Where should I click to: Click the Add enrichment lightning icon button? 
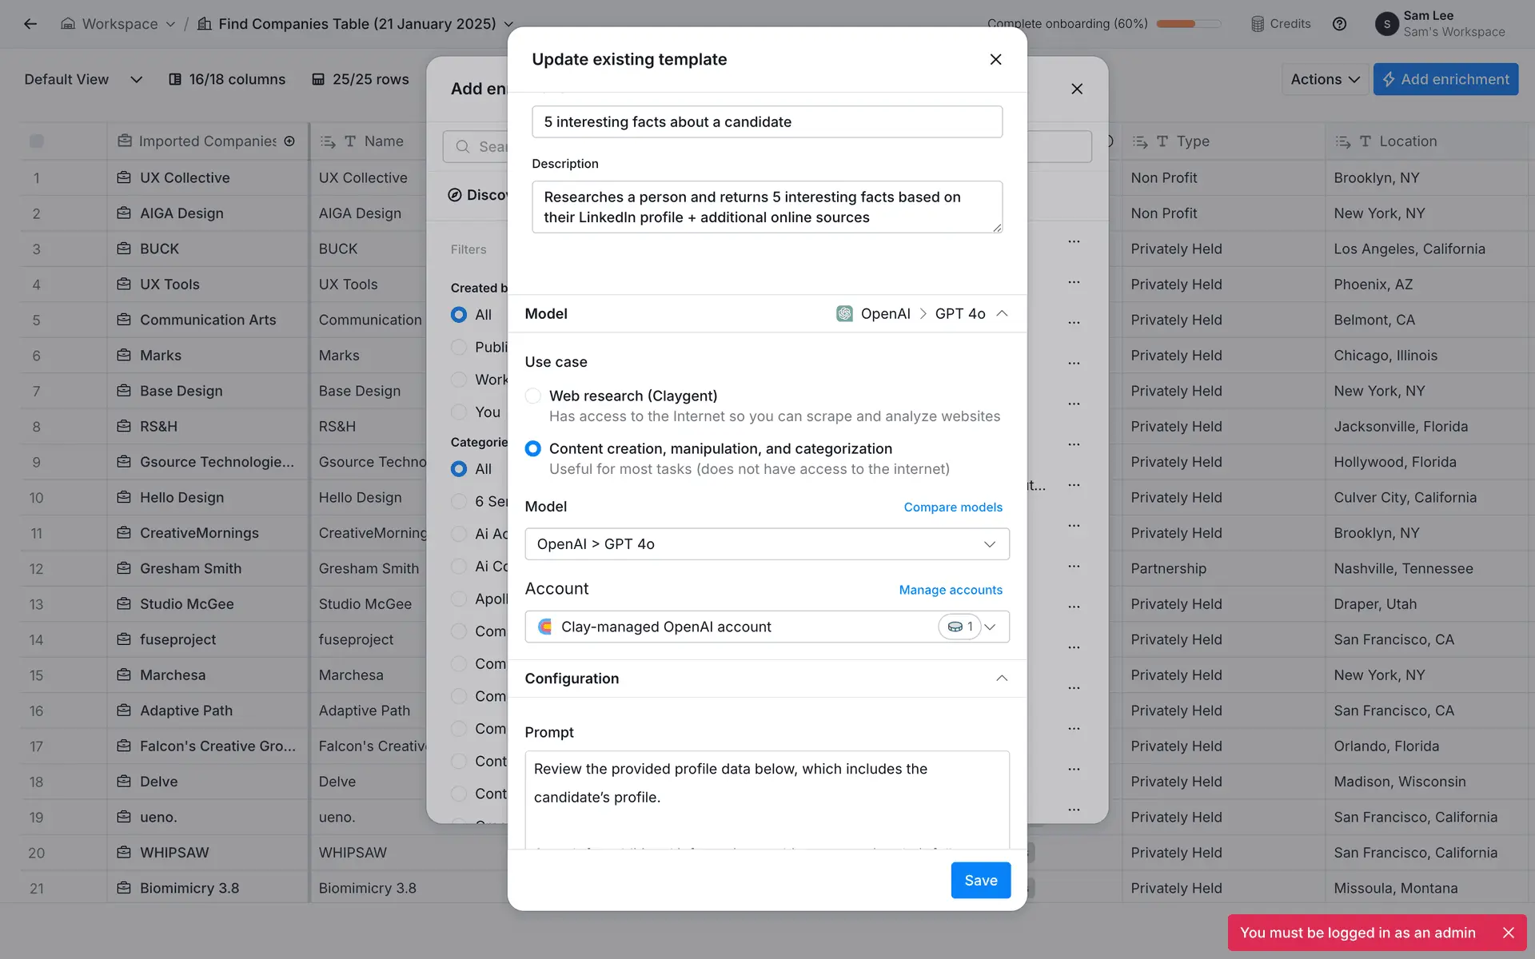(x=1445, y=79)
